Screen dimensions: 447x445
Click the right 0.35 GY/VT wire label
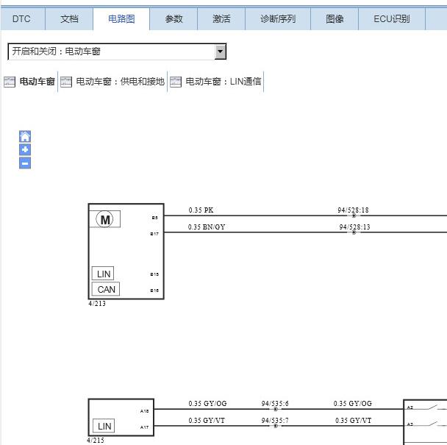tap(354, 421)
